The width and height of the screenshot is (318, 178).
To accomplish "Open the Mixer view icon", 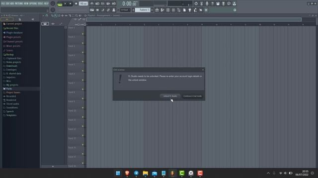I will tap(173, 10).
